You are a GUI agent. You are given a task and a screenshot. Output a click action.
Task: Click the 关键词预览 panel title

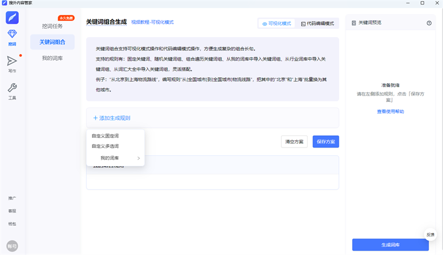(x=370, y=23)
